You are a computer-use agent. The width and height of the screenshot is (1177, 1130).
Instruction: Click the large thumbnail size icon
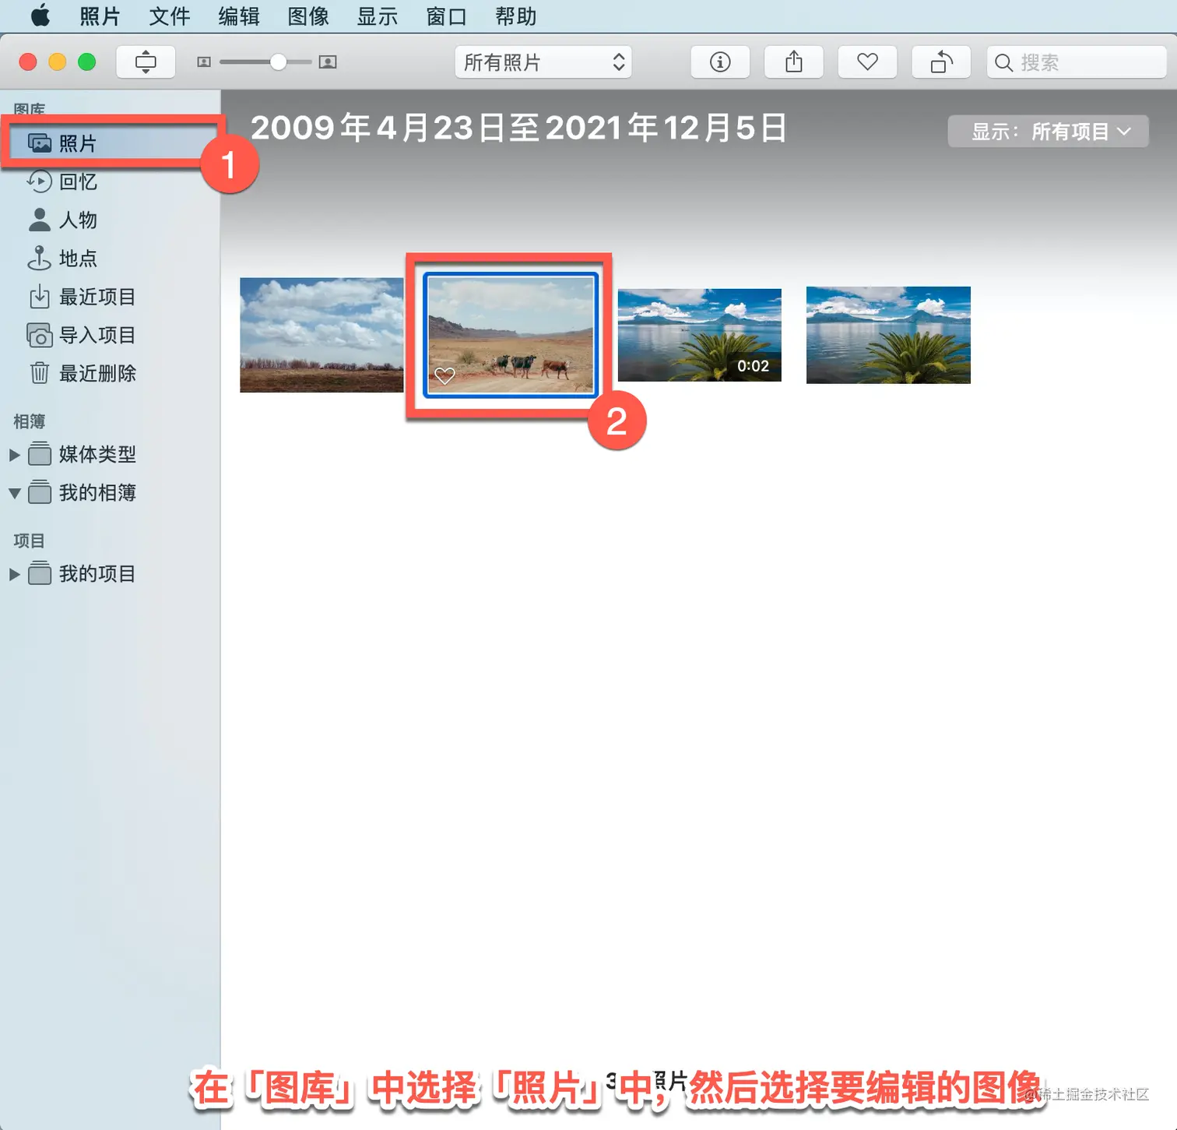328,62
